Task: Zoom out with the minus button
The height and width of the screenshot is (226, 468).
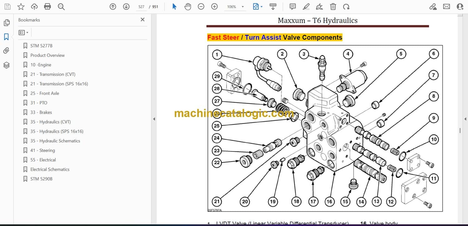Action: click(201, 7)
